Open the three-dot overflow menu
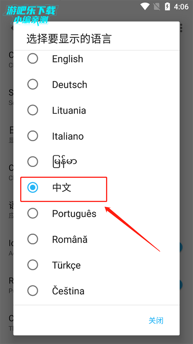 click(181, 28)
